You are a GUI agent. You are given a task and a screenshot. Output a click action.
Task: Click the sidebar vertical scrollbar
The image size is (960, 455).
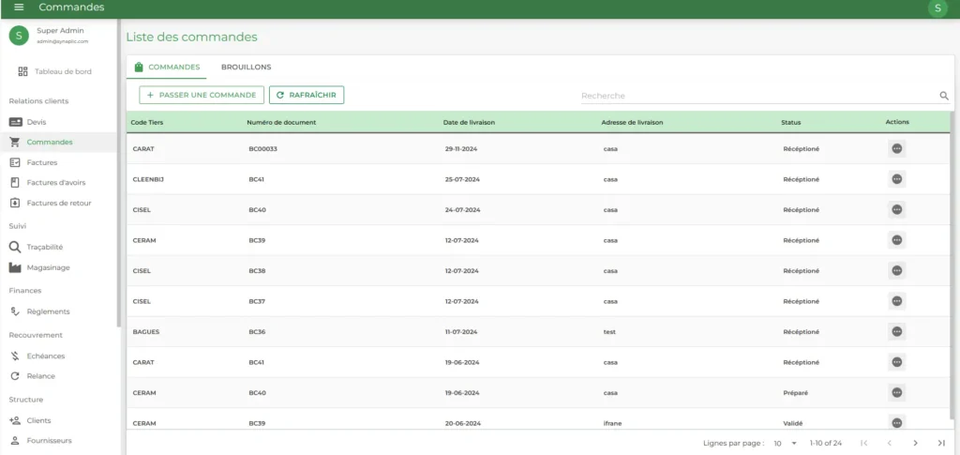[119, 174]
